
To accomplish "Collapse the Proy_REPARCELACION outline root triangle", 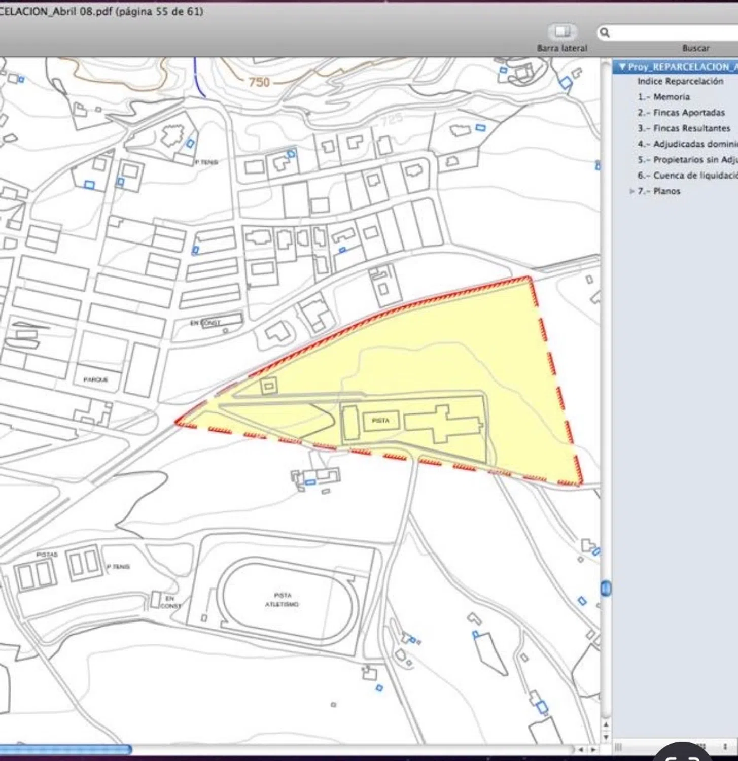I will click(x=622, y=67).
